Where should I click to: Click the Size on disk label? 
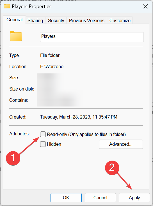(x=22, y=89)
